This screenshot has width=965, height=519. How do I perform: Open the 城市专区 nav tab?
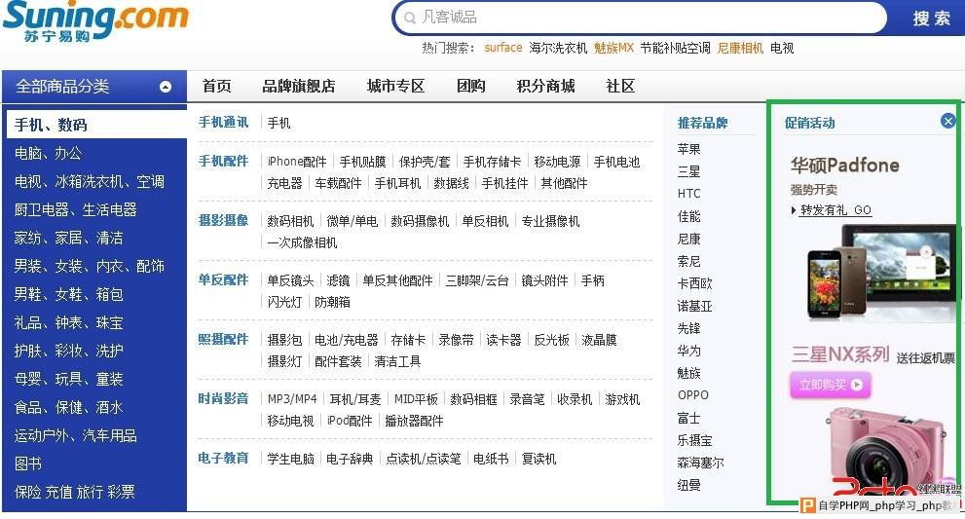(x=395, y=87)
